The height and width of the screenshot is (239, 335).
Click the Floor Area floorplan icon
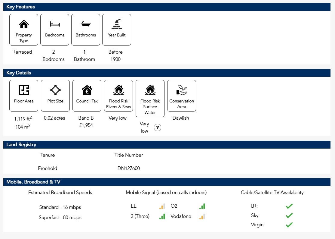pos(24,90)
